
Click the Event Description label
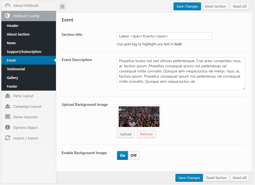pos(77,60)
